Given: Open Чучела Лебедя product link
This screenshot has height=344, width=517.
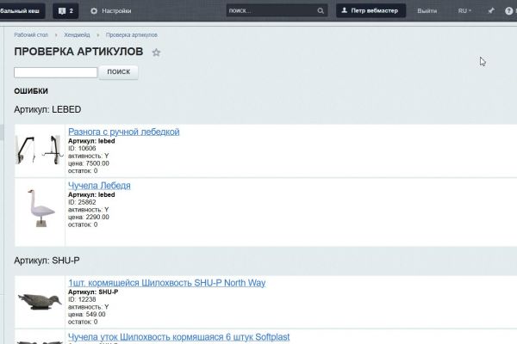Looking at the screenshot, I should 99,186.
